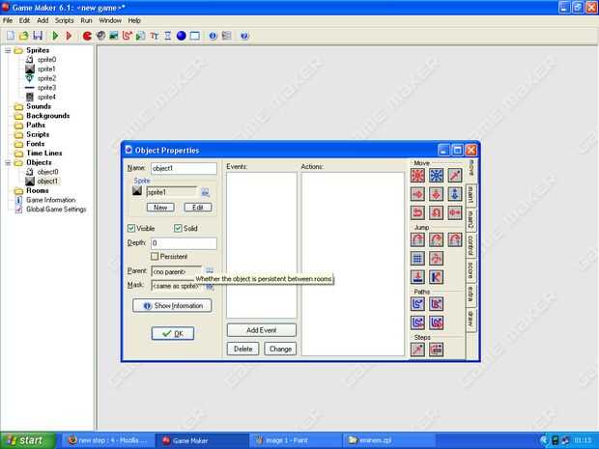The image size is (599, 449).
Task: Run game in debug mode red arrow
Action: point(69,36)
